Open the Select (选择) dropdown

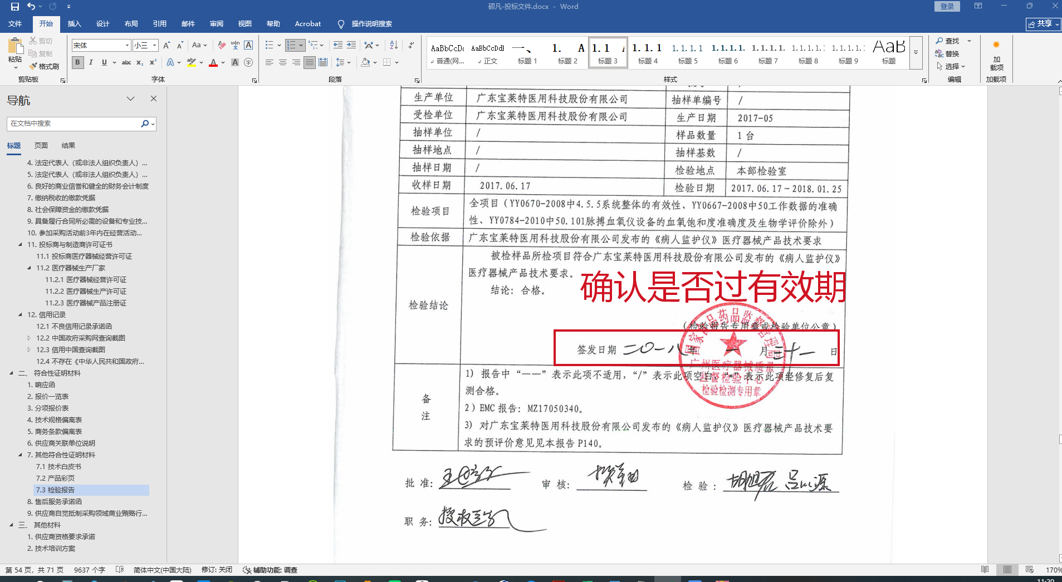point(951,66)
